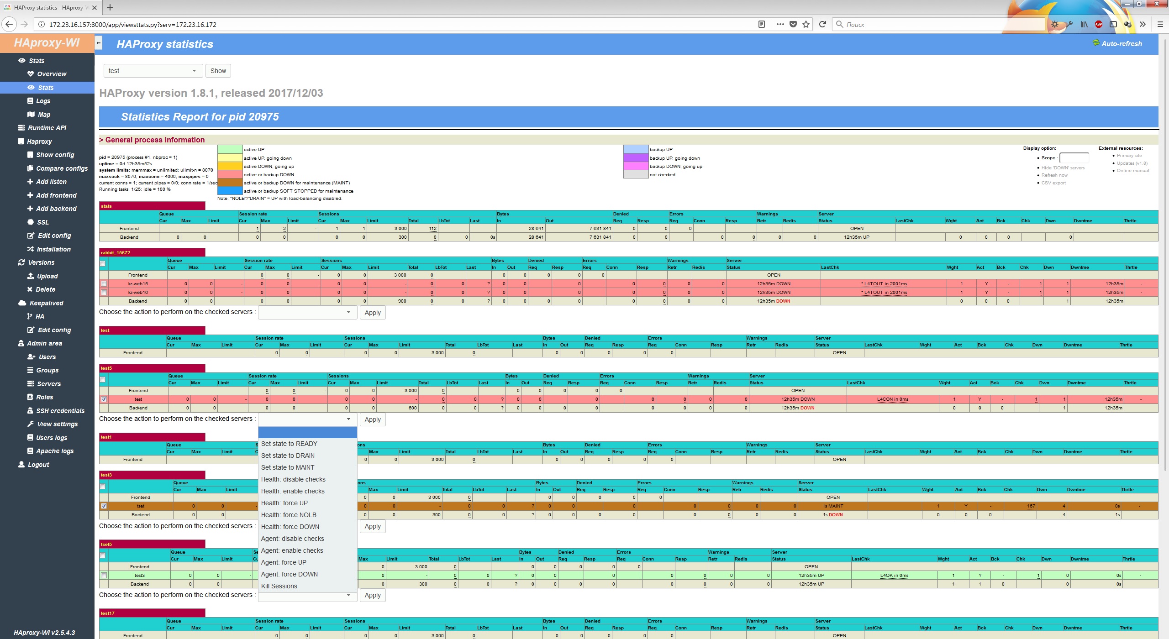Image resolution: width=1169 pixels, height=639 pixels.
Task: Click the Logout user icon
Action: point(21,465)
